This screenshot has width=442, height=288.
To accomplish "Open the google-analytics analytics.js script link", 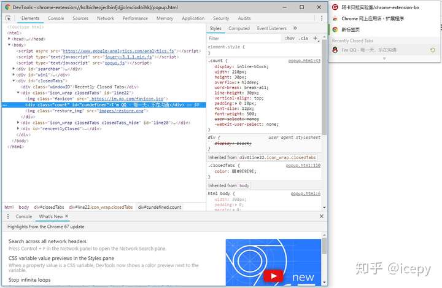I will tap(118, 51).
